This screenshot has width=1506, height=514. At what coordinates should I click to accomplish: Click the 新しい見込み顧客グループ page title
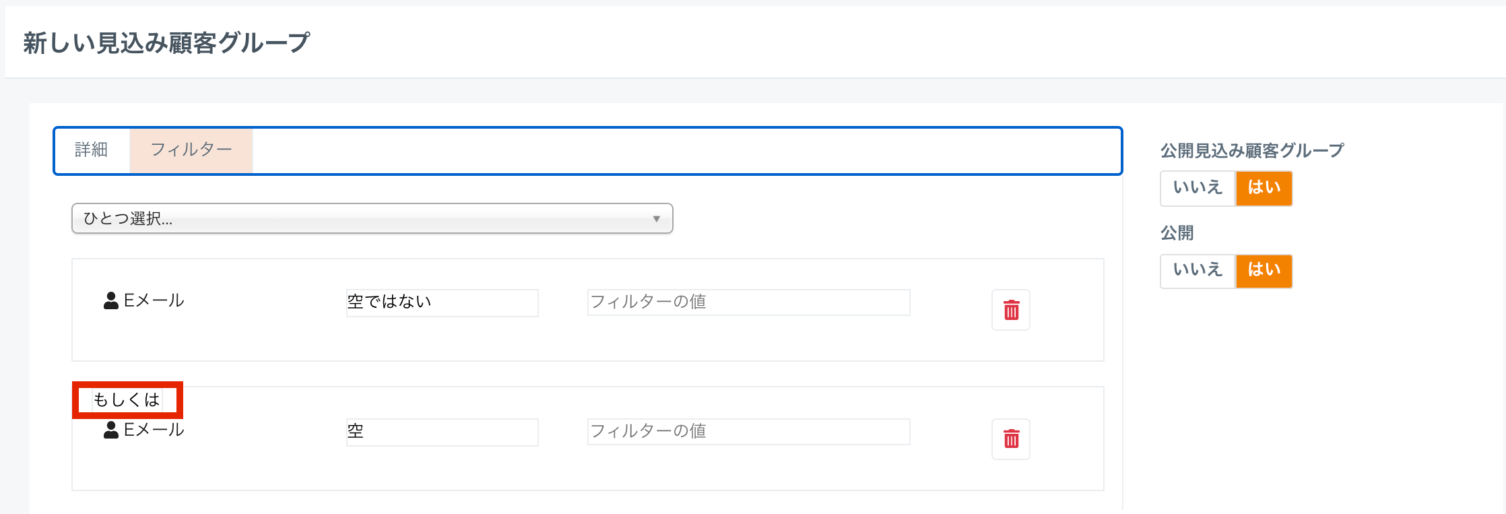(x=166, y=43)
